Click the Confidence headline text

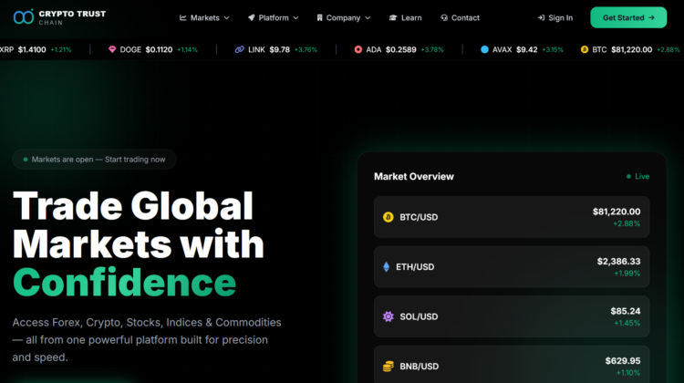(124, 282)
